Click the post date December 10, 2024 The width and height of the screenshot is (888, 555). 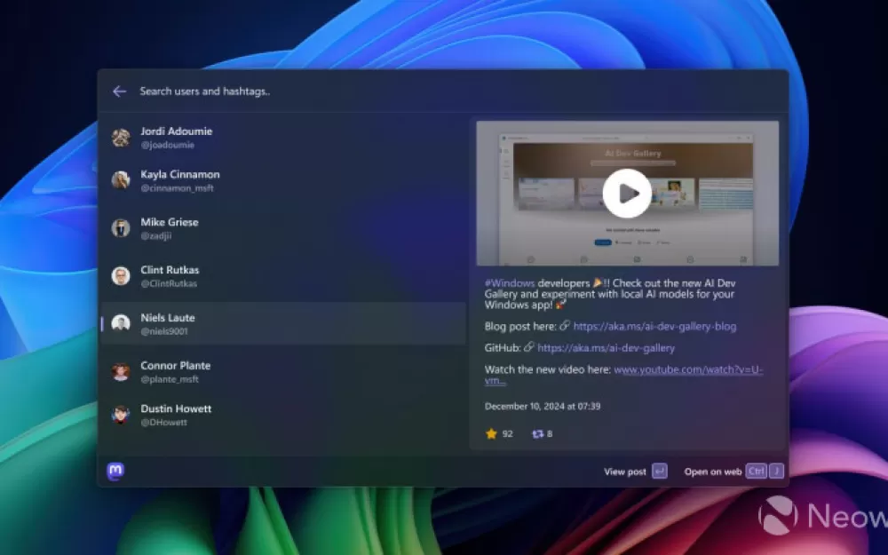click(x=543, y=406)
